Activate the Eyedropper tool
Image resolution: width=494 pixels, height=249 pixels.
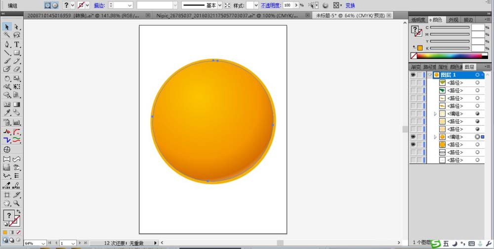(x=7, y=113)
